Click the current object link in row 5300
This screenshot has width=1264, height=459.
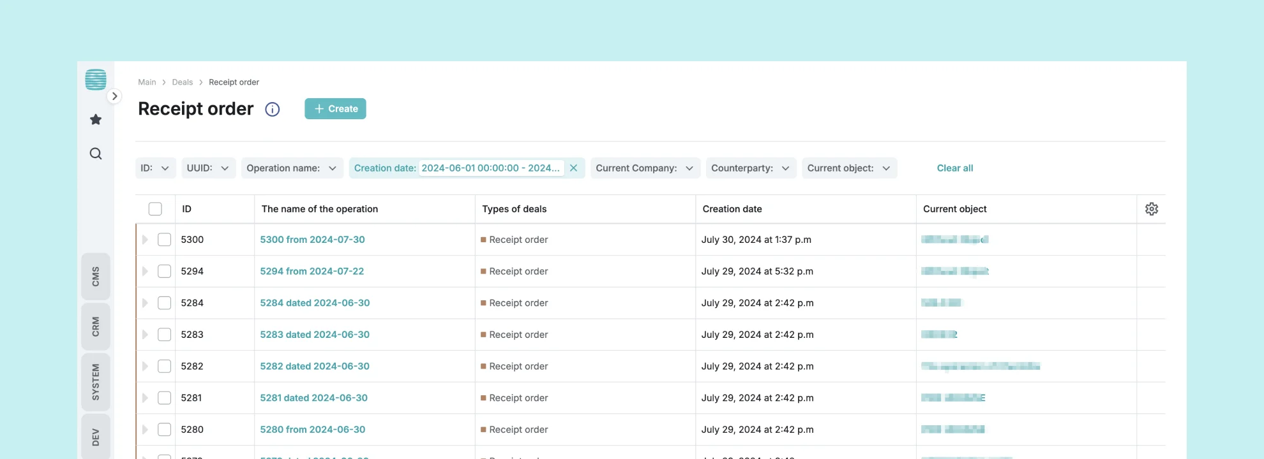[955, 240]
